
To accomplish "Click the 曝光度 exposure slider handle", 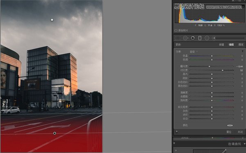I will point(209,67).
